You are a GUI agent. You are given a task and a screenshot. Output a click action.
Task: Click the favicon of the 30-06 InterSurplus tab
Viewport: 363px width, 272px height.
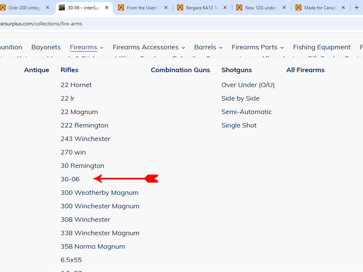pyautogui.click(x=62, y=8)
